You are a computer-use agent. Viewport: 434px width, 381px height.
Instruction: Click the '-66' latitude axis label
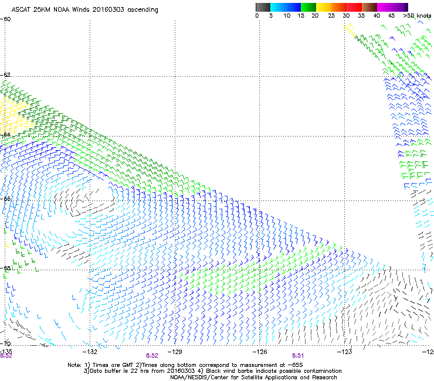pos(5,199)
